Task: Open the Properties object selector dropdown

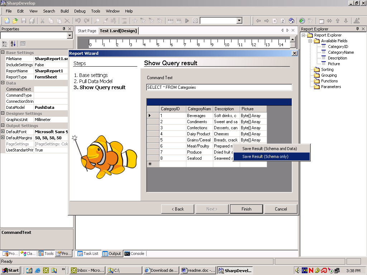Action: tap(70, 35)
